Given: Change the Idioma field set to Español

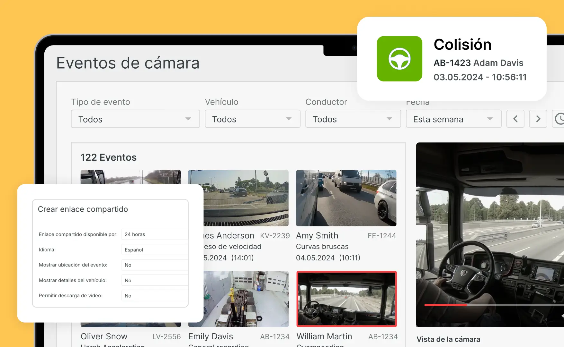Looking at the screenshot, I should [x=155, y=250].
